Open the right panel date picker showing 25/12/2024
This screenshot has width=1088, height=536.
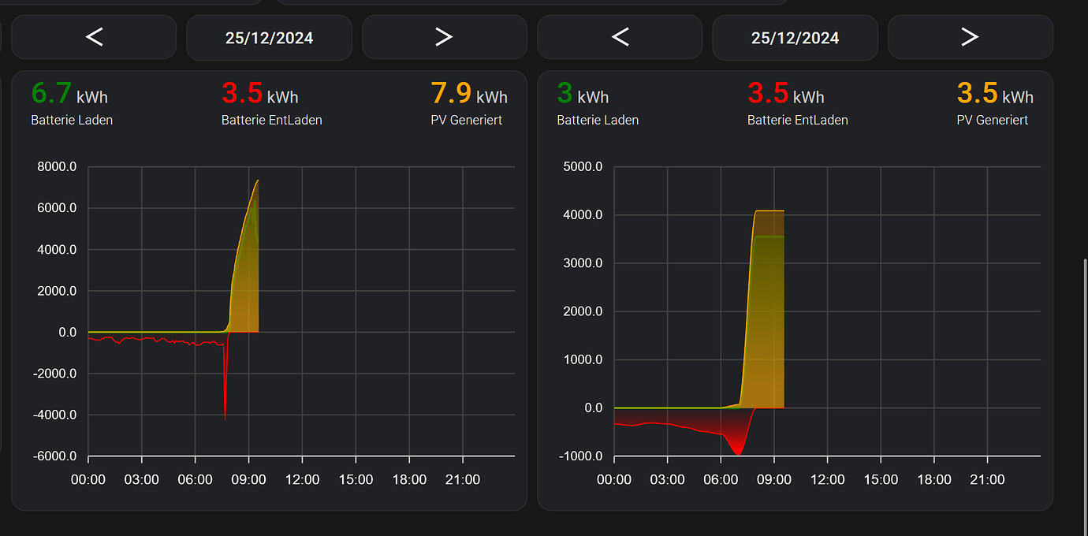795,37
